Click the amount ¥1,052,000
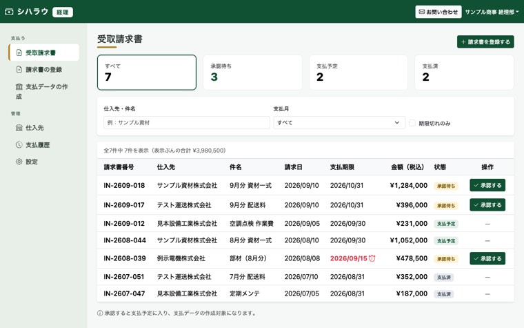This screenshot has width=524, height=328. click(408, 240)
